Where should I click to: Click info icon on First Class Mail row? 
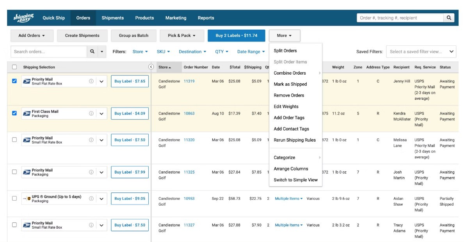click(x=91, y=113)
